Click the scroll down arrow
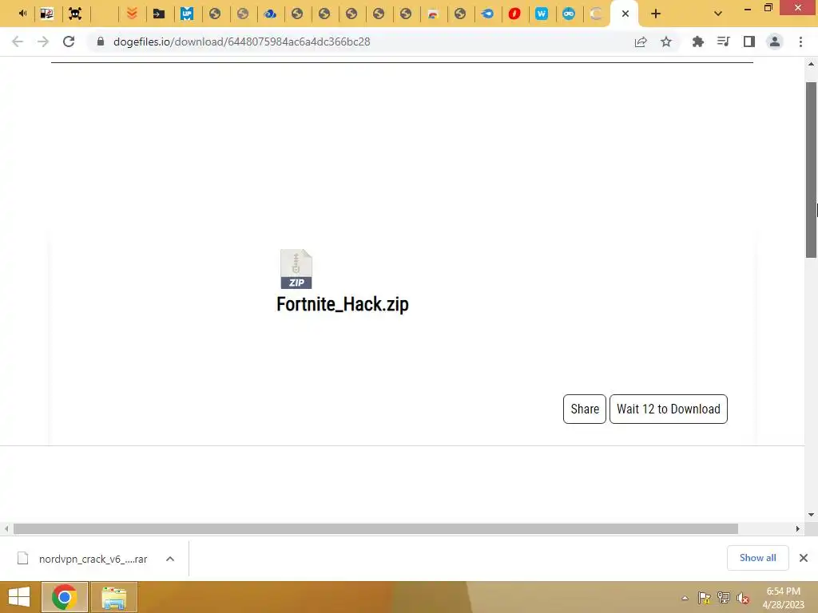Image resolution: width=818 pixels, height=613 pixels. [x=812, y=515]
